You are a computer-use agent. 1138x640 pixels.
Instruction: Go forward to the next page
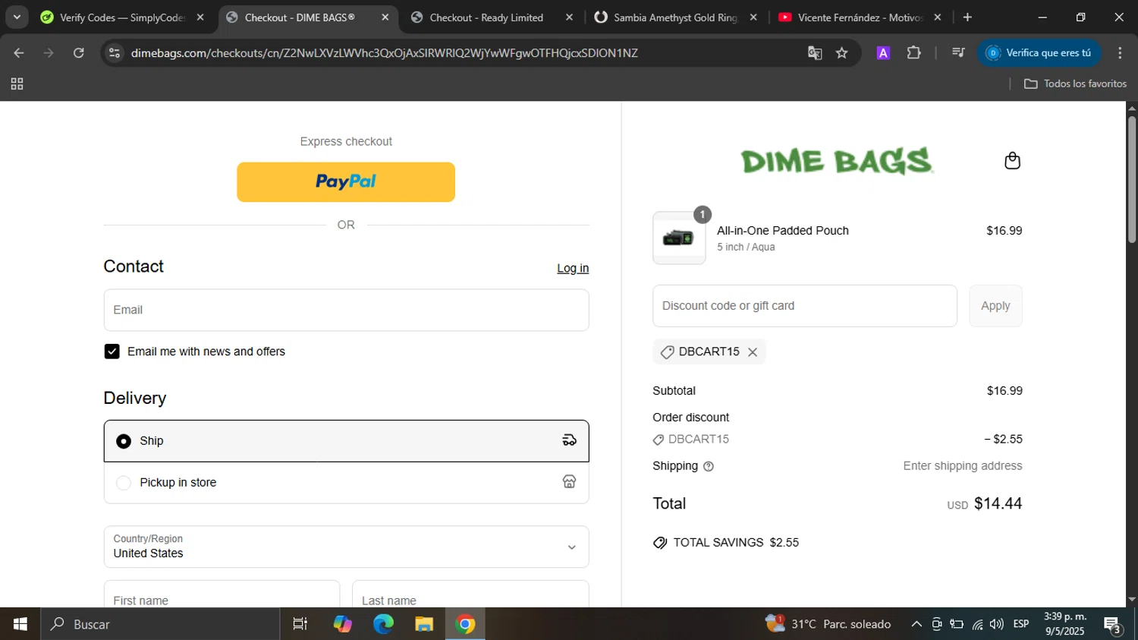click(49, 52)
